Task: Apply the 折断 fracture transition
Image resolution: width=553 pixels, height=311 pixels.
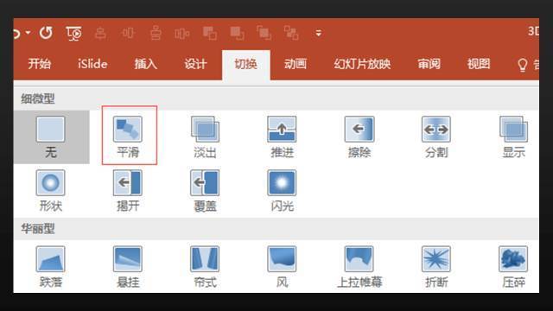Action: (x=436, y=267)
